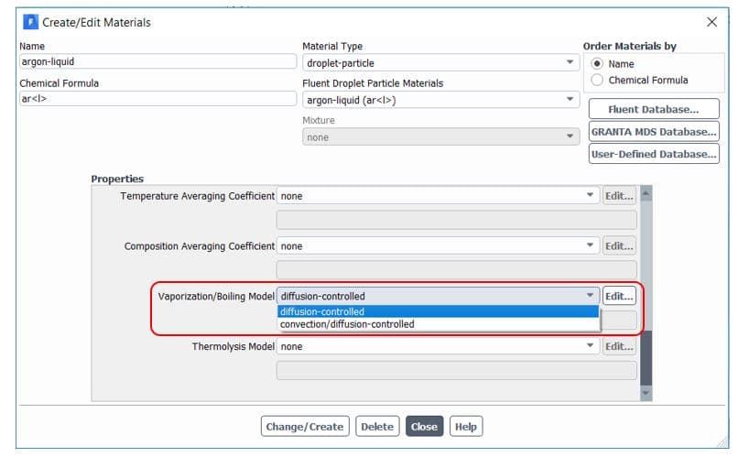
Task: Click Edit next to Vaporization/Boiling Model
Action: tap(619, 296)
